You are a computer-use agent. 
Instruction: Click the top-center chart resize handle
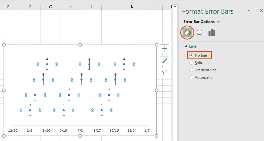coord(80,45)
